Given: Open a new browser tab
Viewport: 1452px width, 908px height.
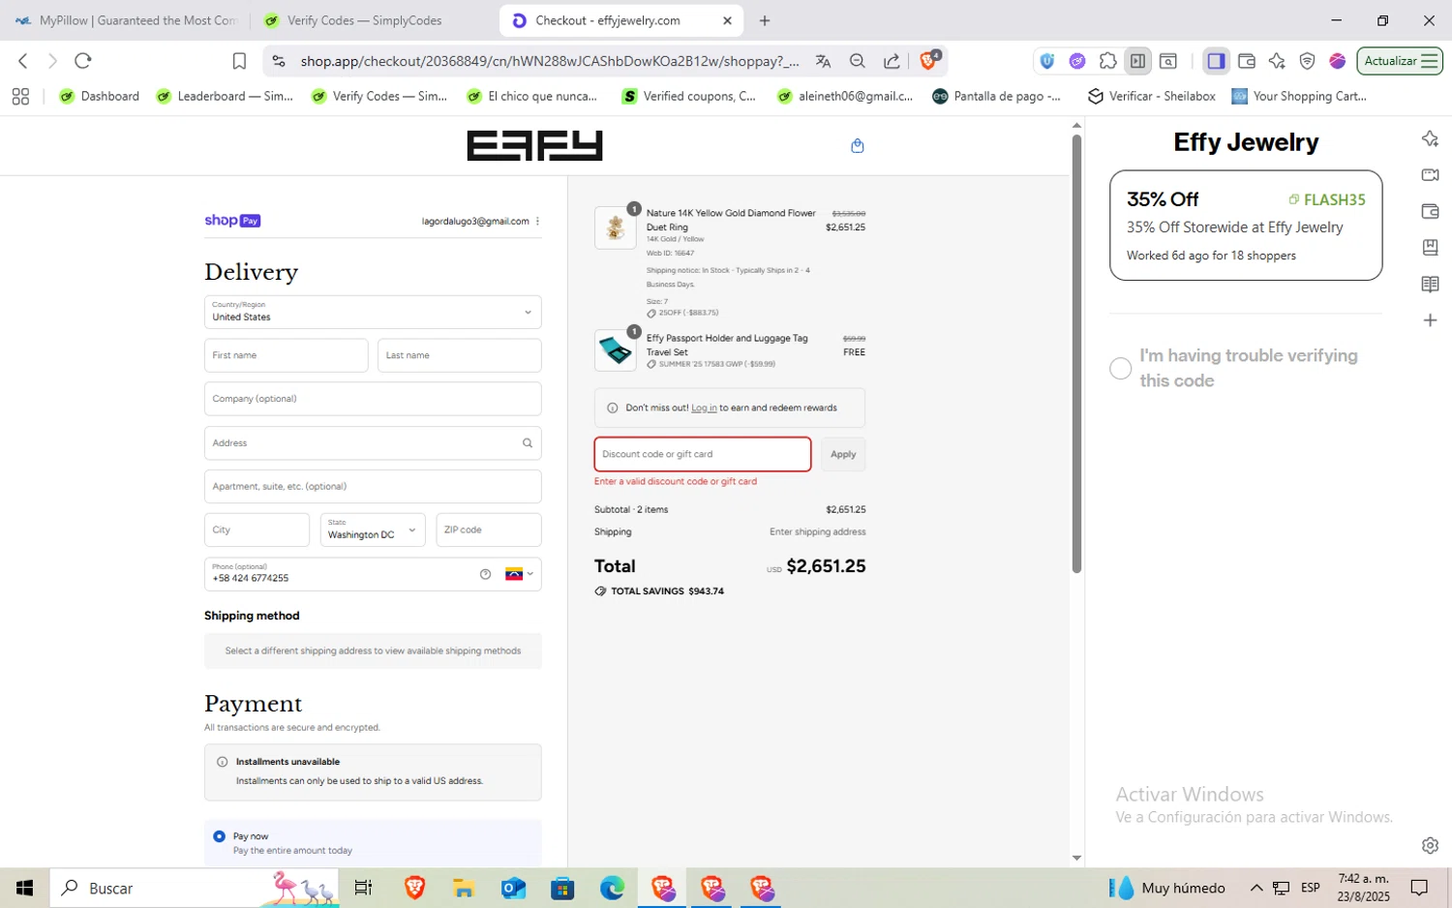Looking at the screenshot, I should tap(765, 20).
